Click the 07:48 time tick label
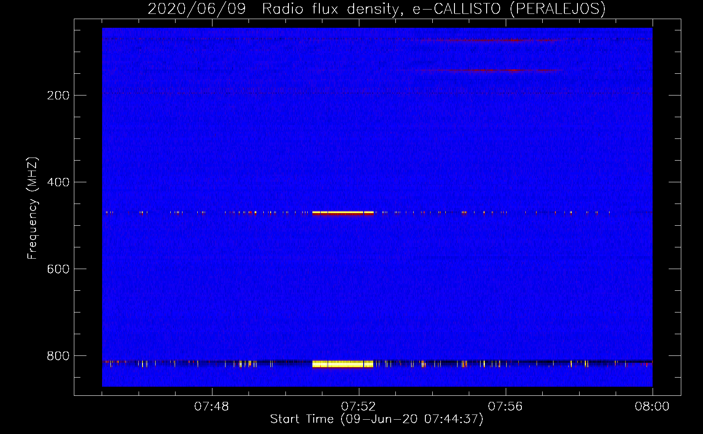Viewport: 703px width, 434px height. 212,407
